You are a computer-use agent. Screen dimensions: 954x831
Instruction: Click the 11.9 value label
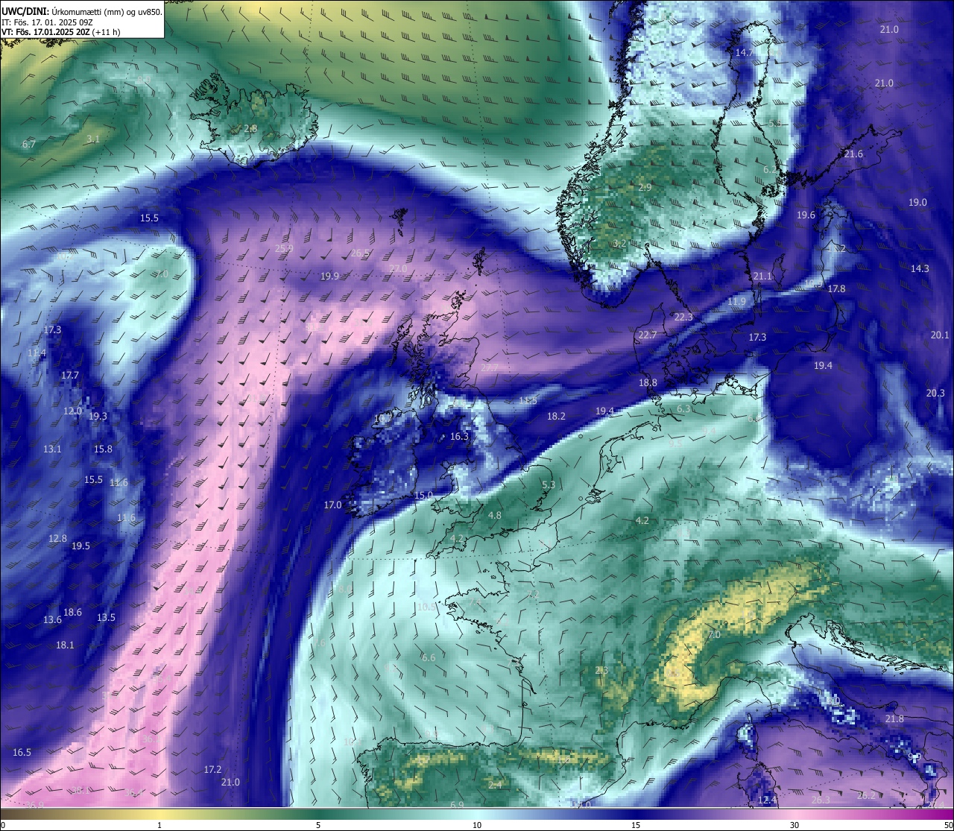click(736, 302)
